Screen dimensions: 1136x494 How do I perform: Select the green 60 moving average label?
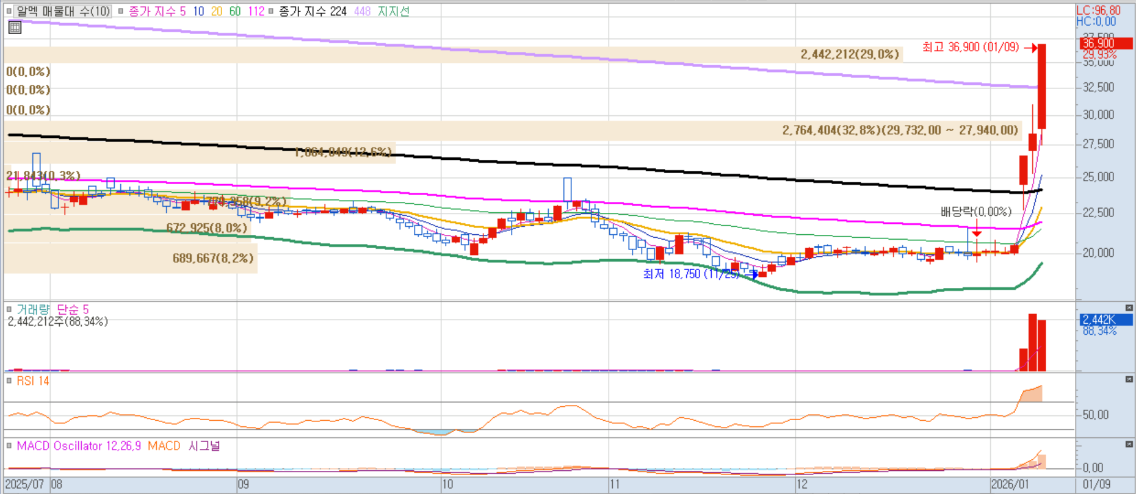(235, 11)
